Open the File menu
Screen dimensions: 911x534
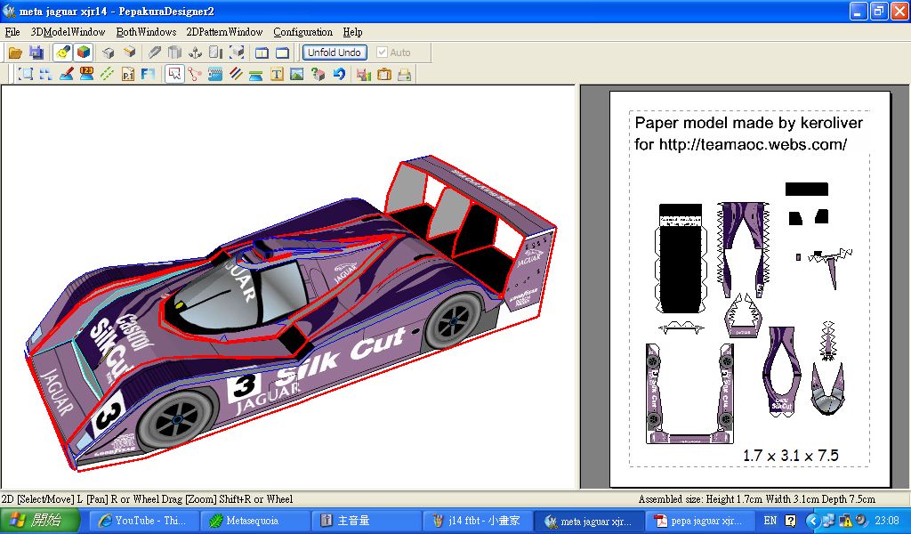click(x=12, y=32)
